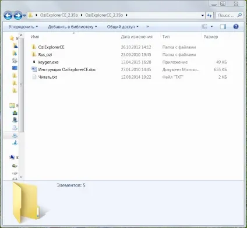Click the Элементов: 5 status text
This screenshot has width=247, height=228.
click(x=71, y=185)
